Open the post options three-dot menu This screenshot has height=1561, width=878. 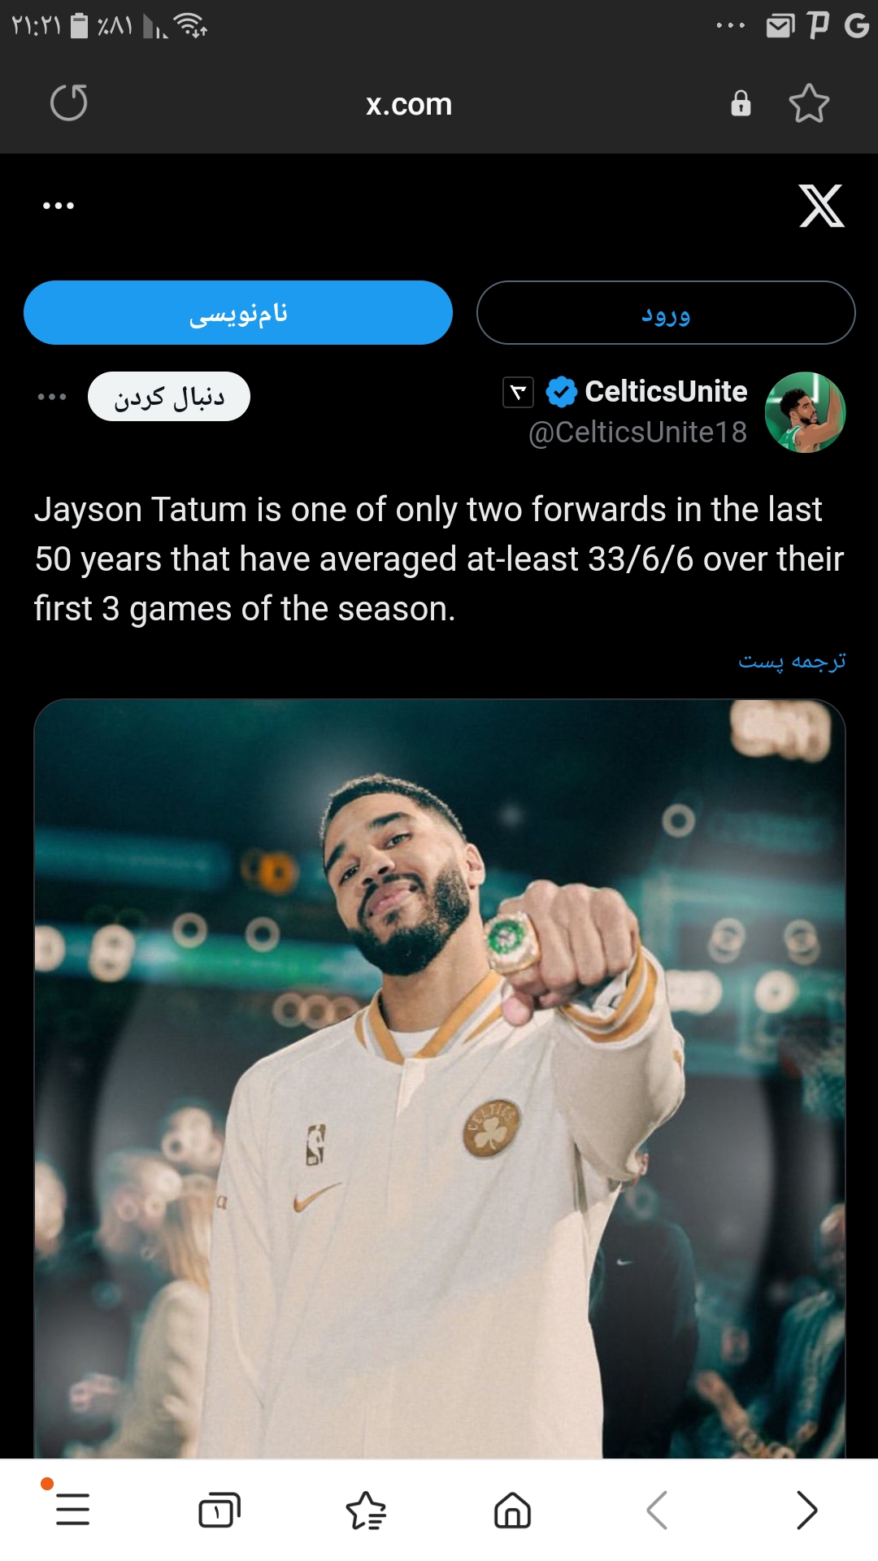pos(52,397)
